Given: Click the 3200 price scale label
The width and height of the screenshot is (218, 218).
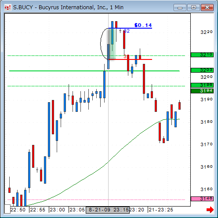Looking at the screenshot, I should coord(207,77).
